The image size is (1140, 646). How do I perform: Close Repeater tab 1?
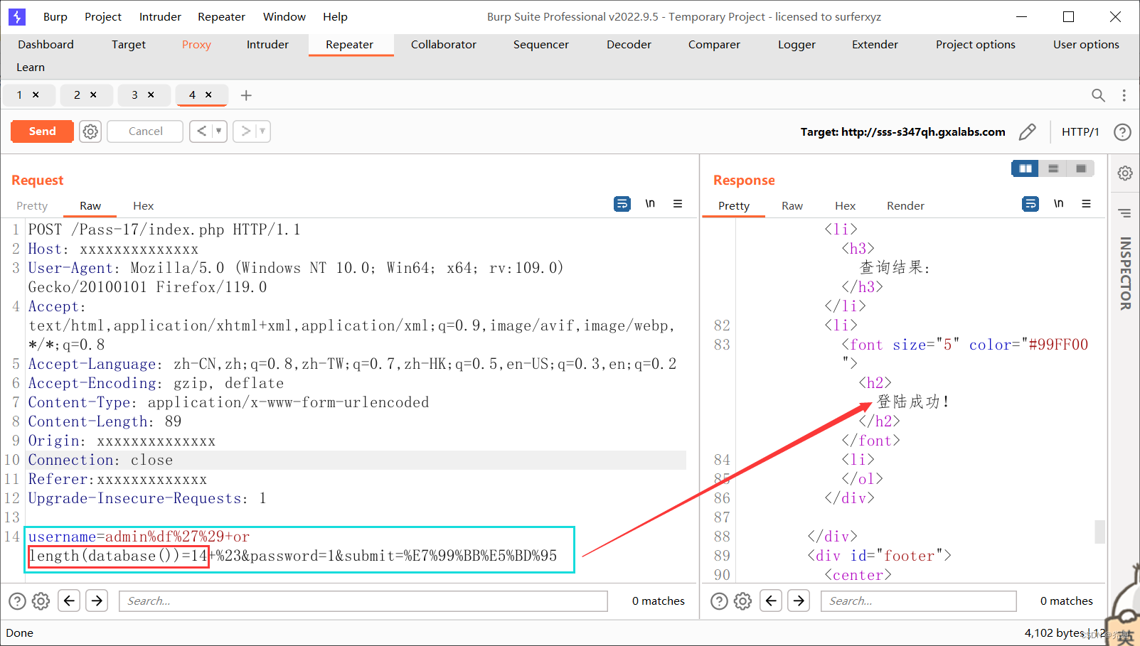point(36,95)
